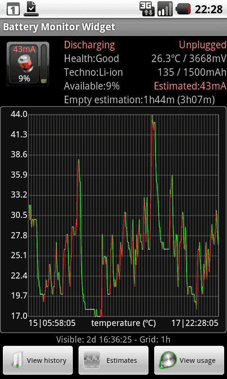Tap the download-complete notification icon

(x=31, y=9)
